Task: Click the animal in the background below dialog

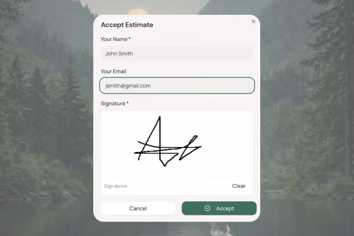Action: (220, 229)
